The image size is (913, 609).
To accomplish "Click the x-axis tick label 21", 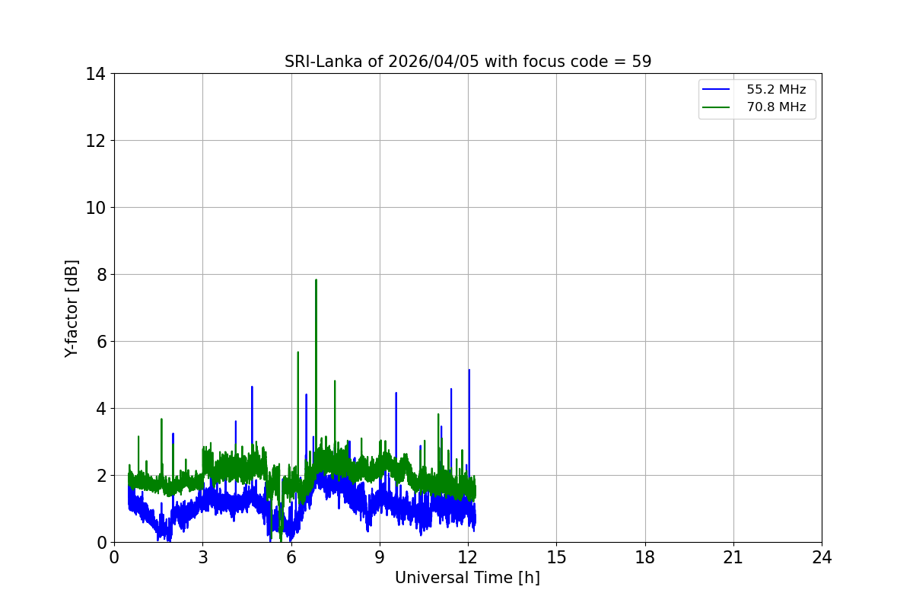I will coord(733,557).
